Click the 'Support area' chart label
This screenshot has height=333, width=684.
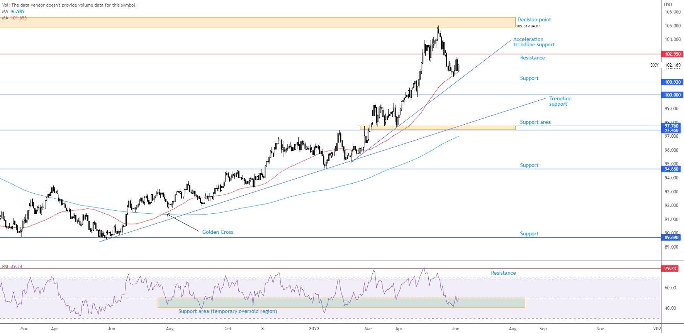click(x=535, y=122)
